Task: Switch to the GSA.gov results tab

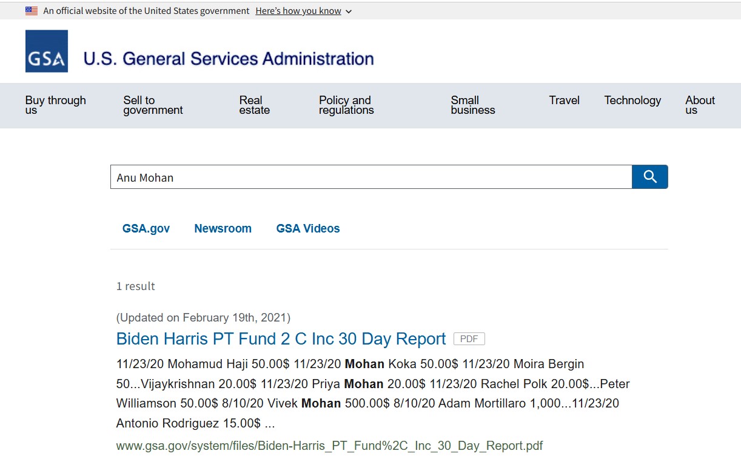Action: [x=146, y=228]
